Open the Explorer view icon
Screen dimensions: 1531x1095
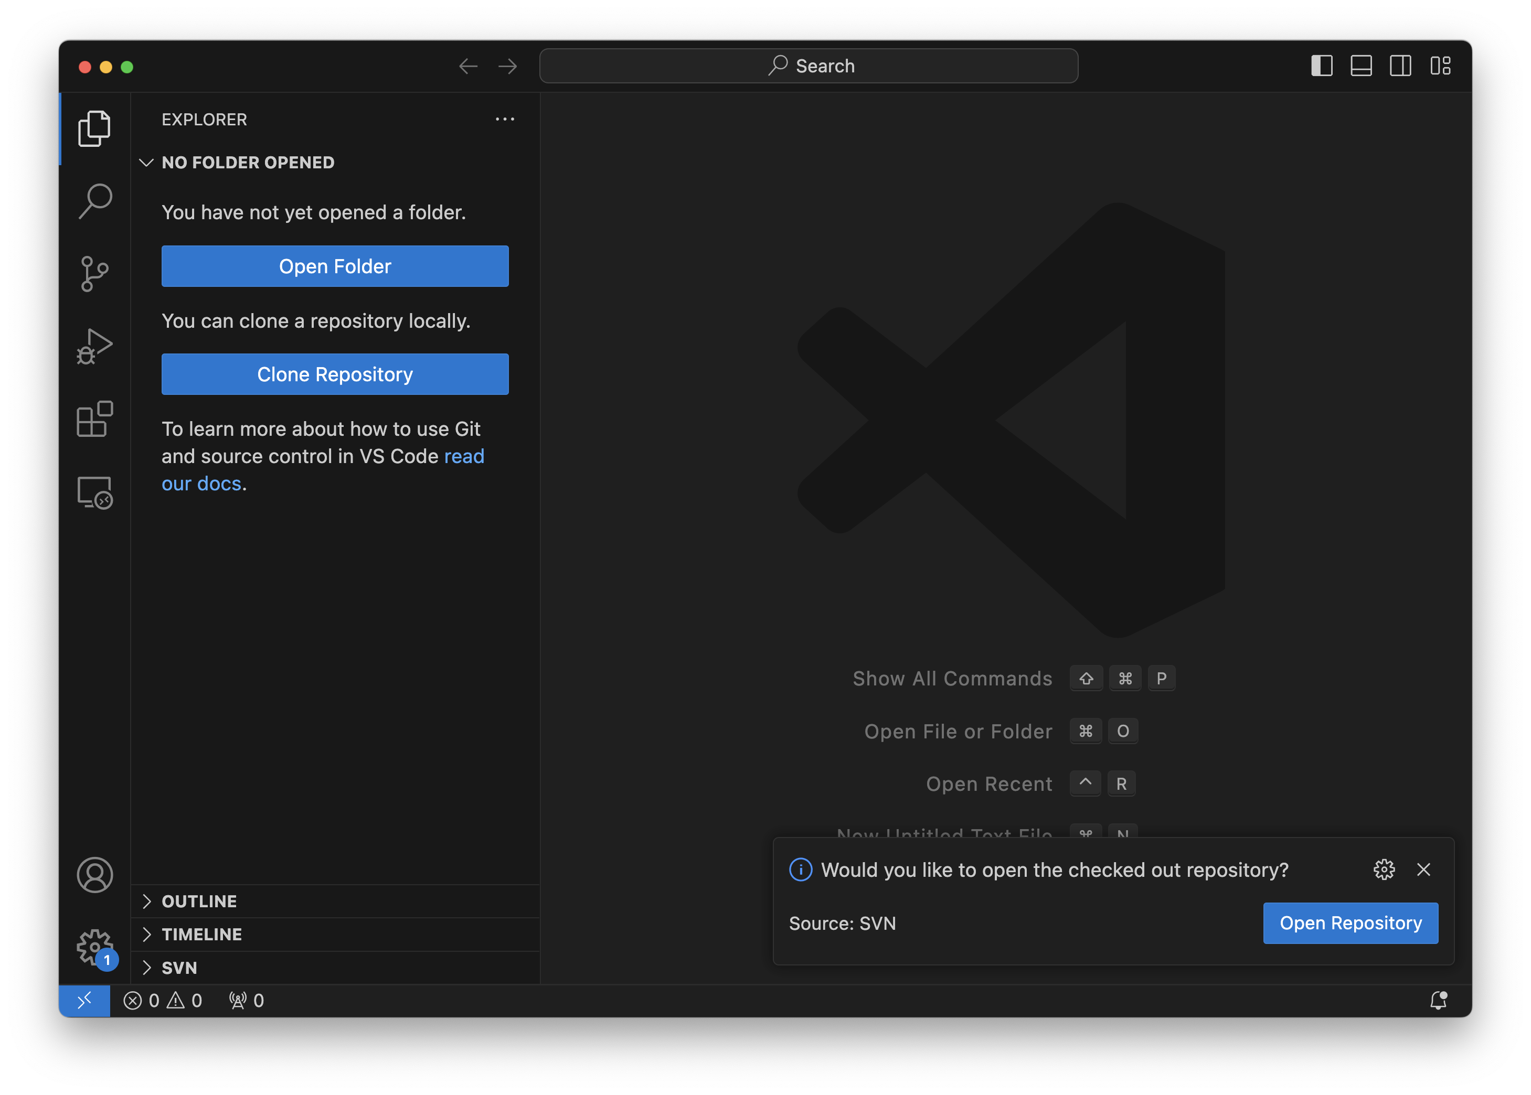pyautogui.click(x=94, y=129)
